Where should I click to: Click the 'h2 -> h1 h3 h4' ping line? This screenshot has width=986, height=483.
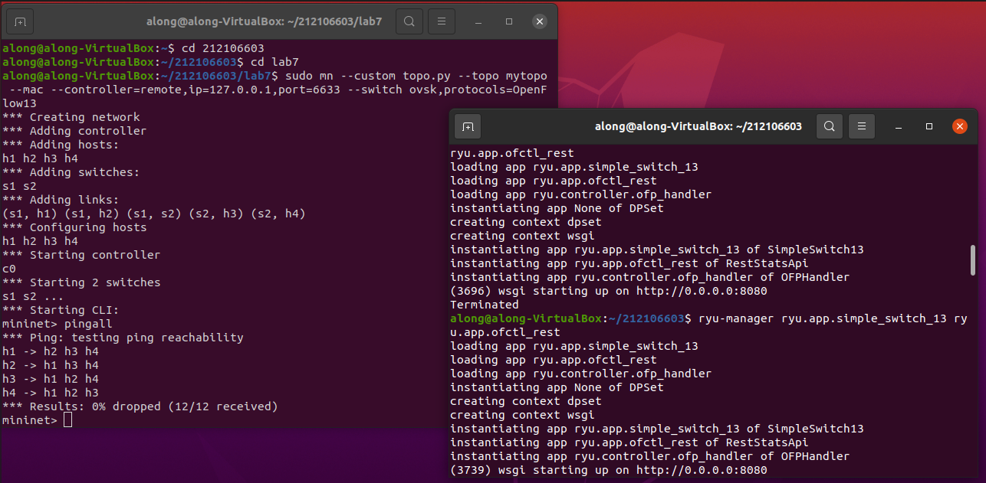click(51, 365)
